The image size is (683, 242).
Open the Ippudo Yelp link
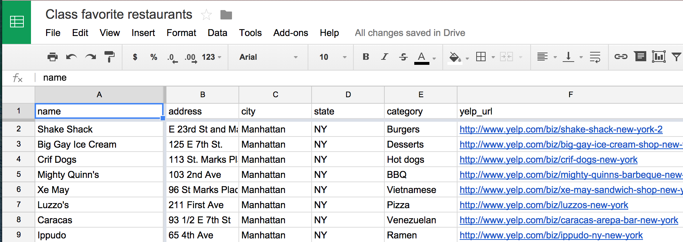click(551, 235)
